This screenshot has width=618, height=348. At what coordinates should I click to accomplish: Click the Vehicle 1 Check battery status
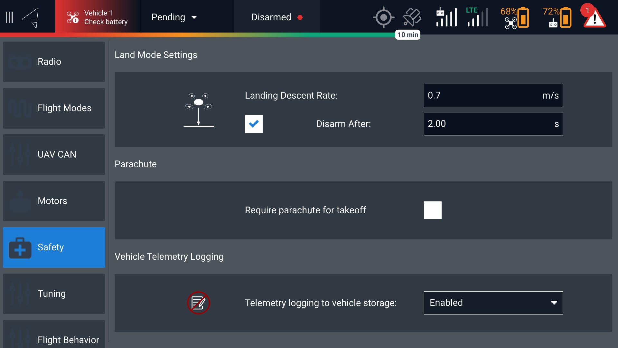[x=97, y=17]
